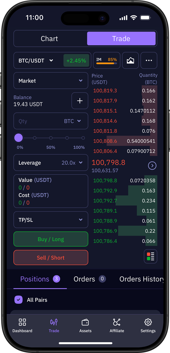170x353 pixels.
Task: Go to Dashboard in bottom navigation
Action: pos(22,325)
